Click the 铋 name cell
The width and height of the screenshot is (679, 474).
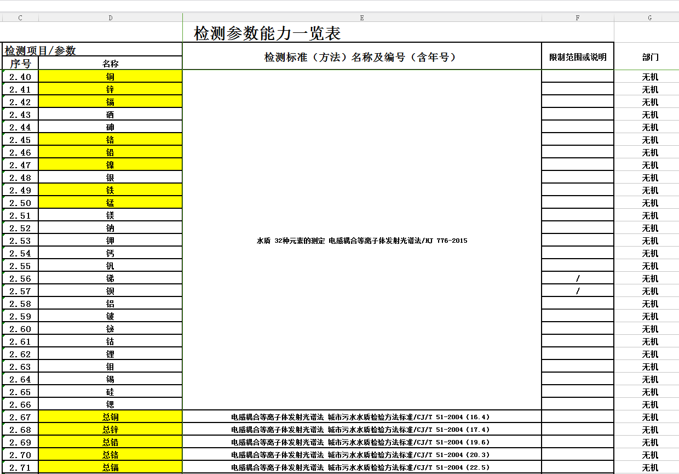[111, 328]
